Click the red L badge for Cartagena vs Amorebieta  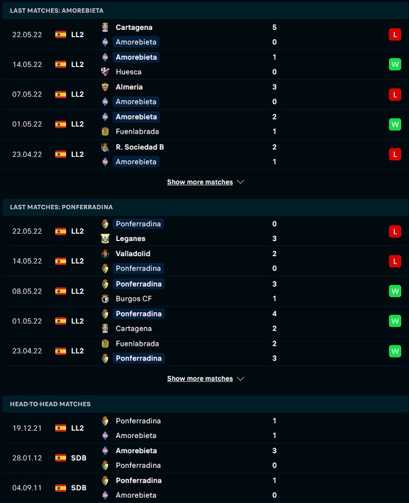pyautogui.click(x=395, y=35)
